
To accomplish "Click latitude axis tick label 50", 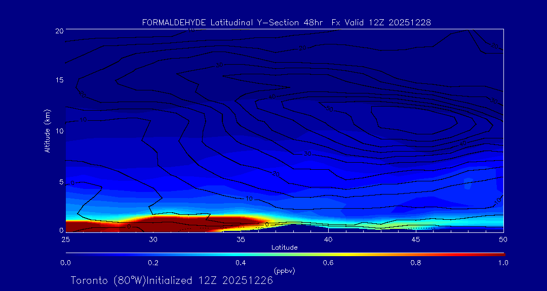I will (503, 239).
